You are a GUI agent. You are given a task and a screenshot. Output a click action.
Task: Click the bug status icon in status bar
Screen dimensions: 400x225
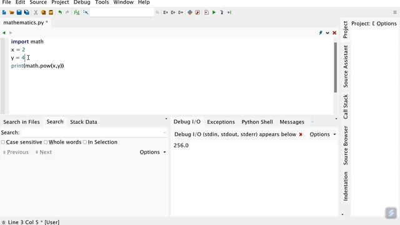click(4, 222)
